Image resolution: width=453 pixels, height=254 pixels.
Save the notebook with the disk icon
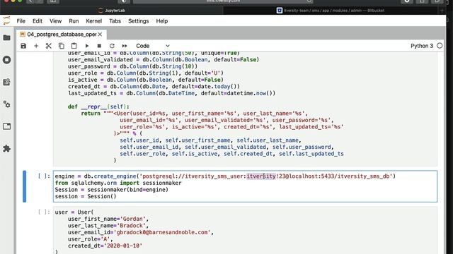pos(23,46)
